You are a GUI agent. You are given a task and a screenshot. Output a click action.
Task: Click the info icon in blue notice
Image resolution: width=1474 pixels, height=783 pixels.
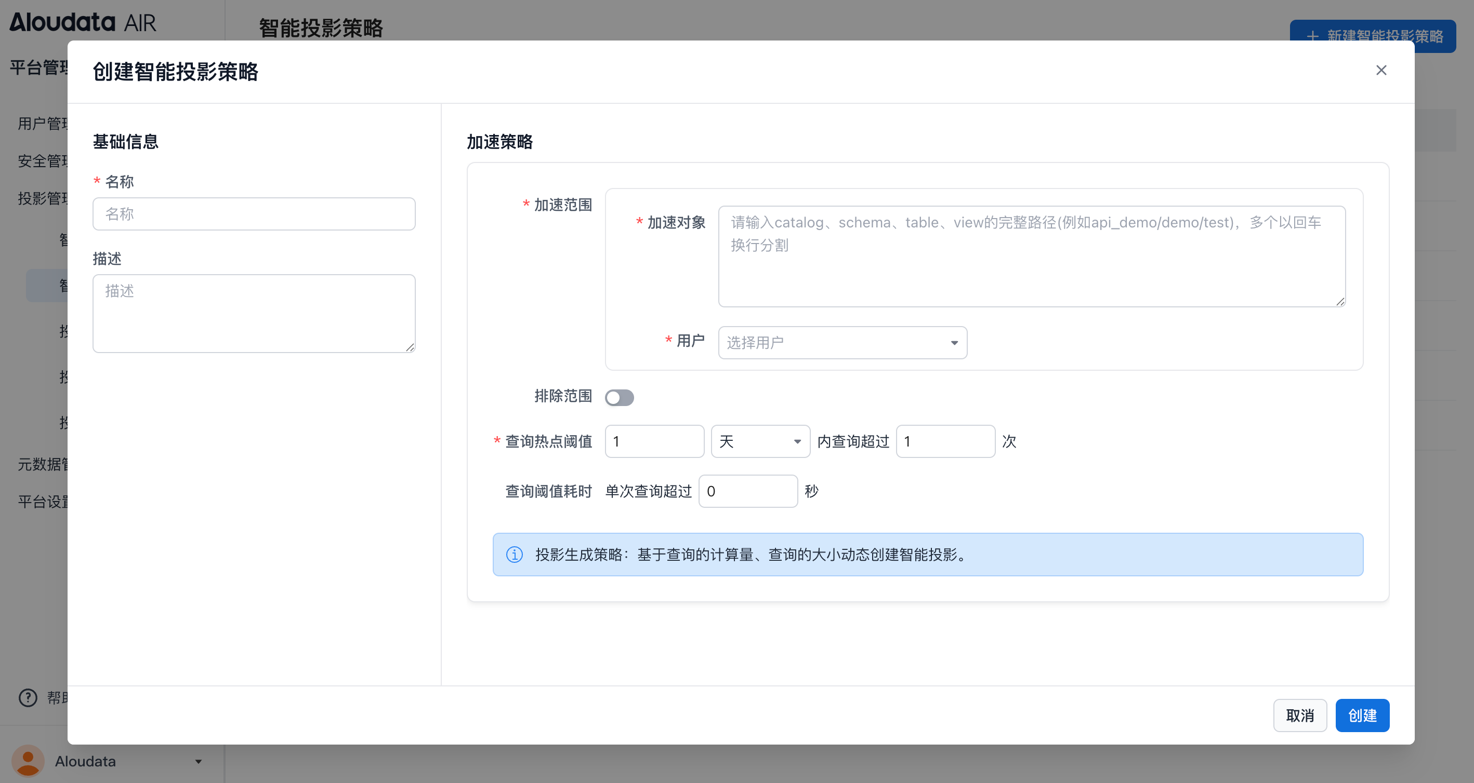[x=514, y=555]
